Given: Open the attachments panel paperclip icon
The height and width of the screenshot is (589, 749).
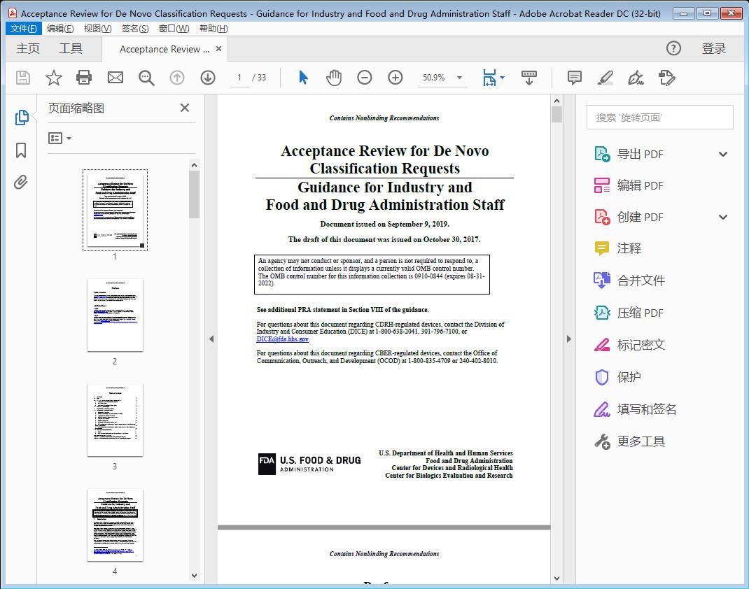Looking at the screenshot, I should [x=21, y=183].
